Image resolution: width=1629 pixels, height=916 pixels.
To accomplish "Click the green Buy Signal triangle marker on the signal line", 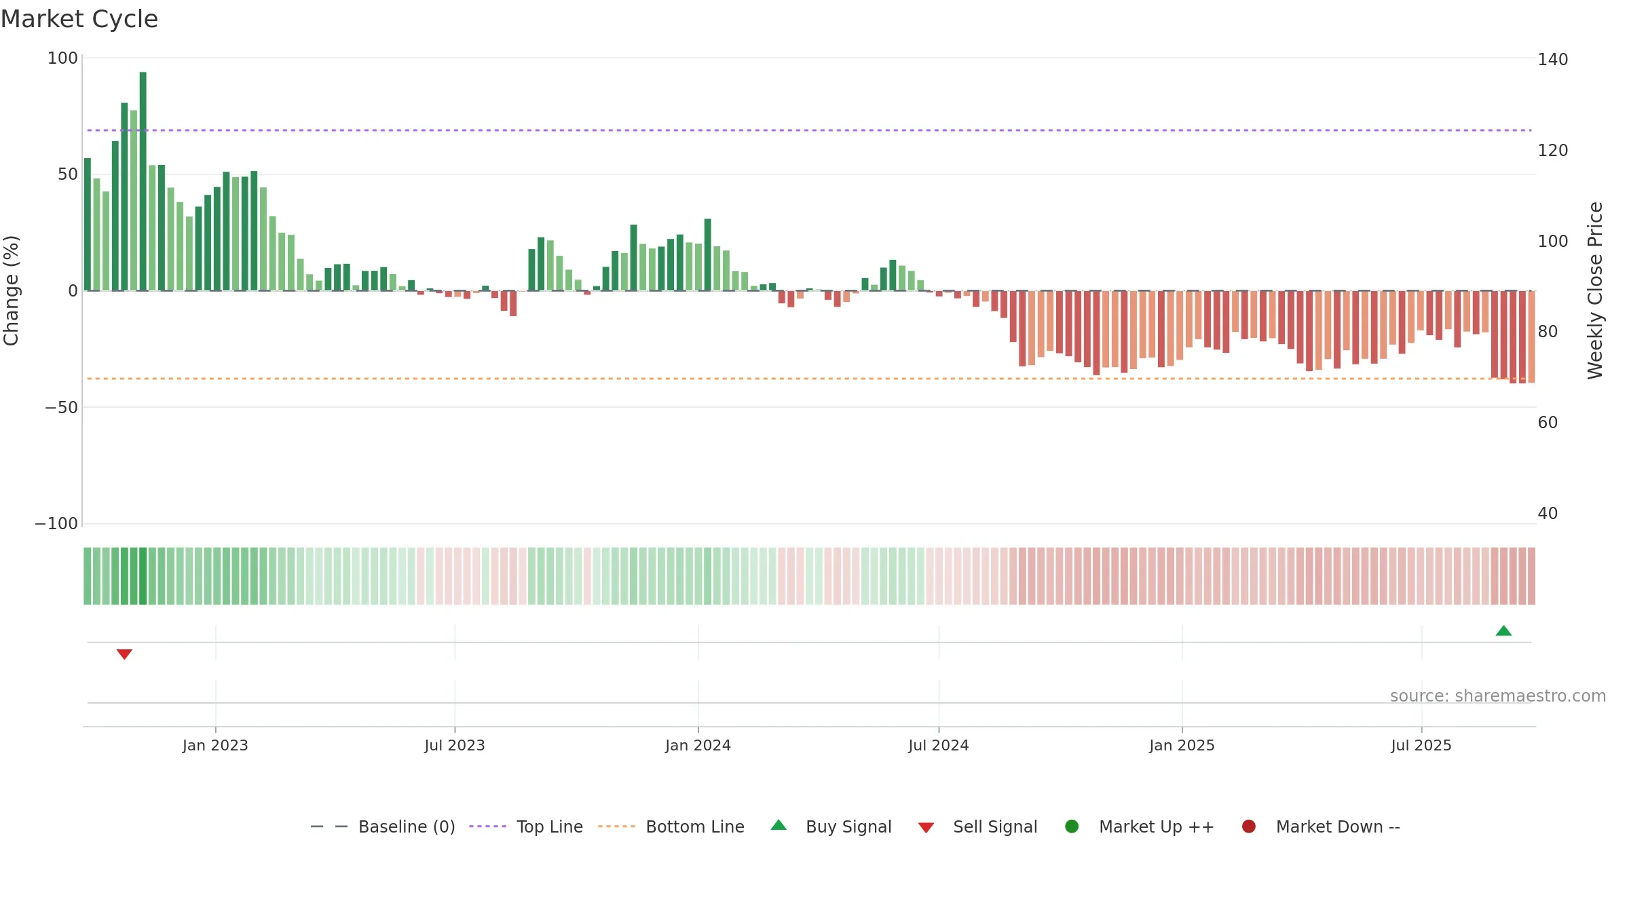I will [x=1503, y=631].
